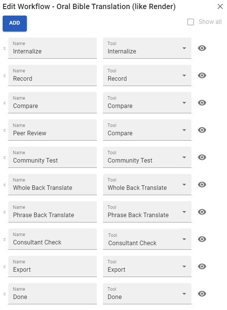Click eye icon beside Community Test
This screenshot has height=310, width=227.
[x=202, y=157]
